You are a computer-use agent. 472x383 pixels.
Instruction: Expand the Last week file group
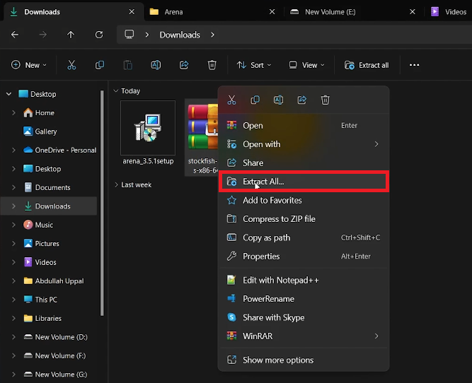point(116,185)
